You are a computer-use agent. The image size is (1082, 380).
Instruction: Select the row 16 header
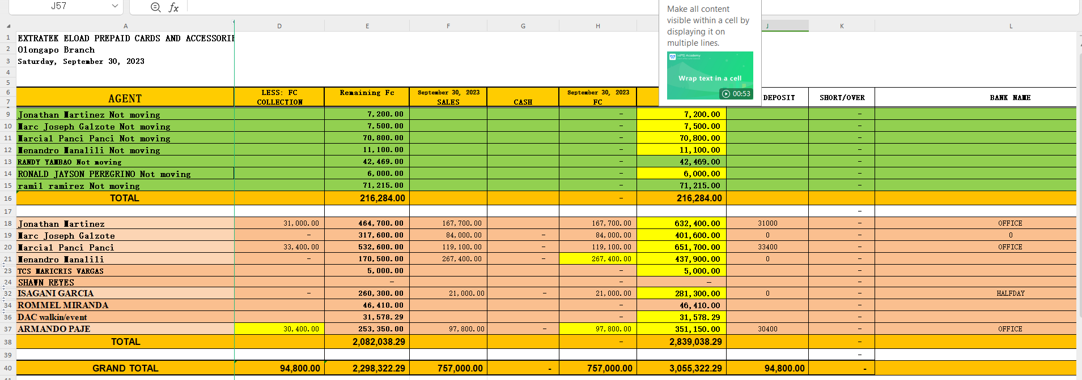click(x=8, y=198)
